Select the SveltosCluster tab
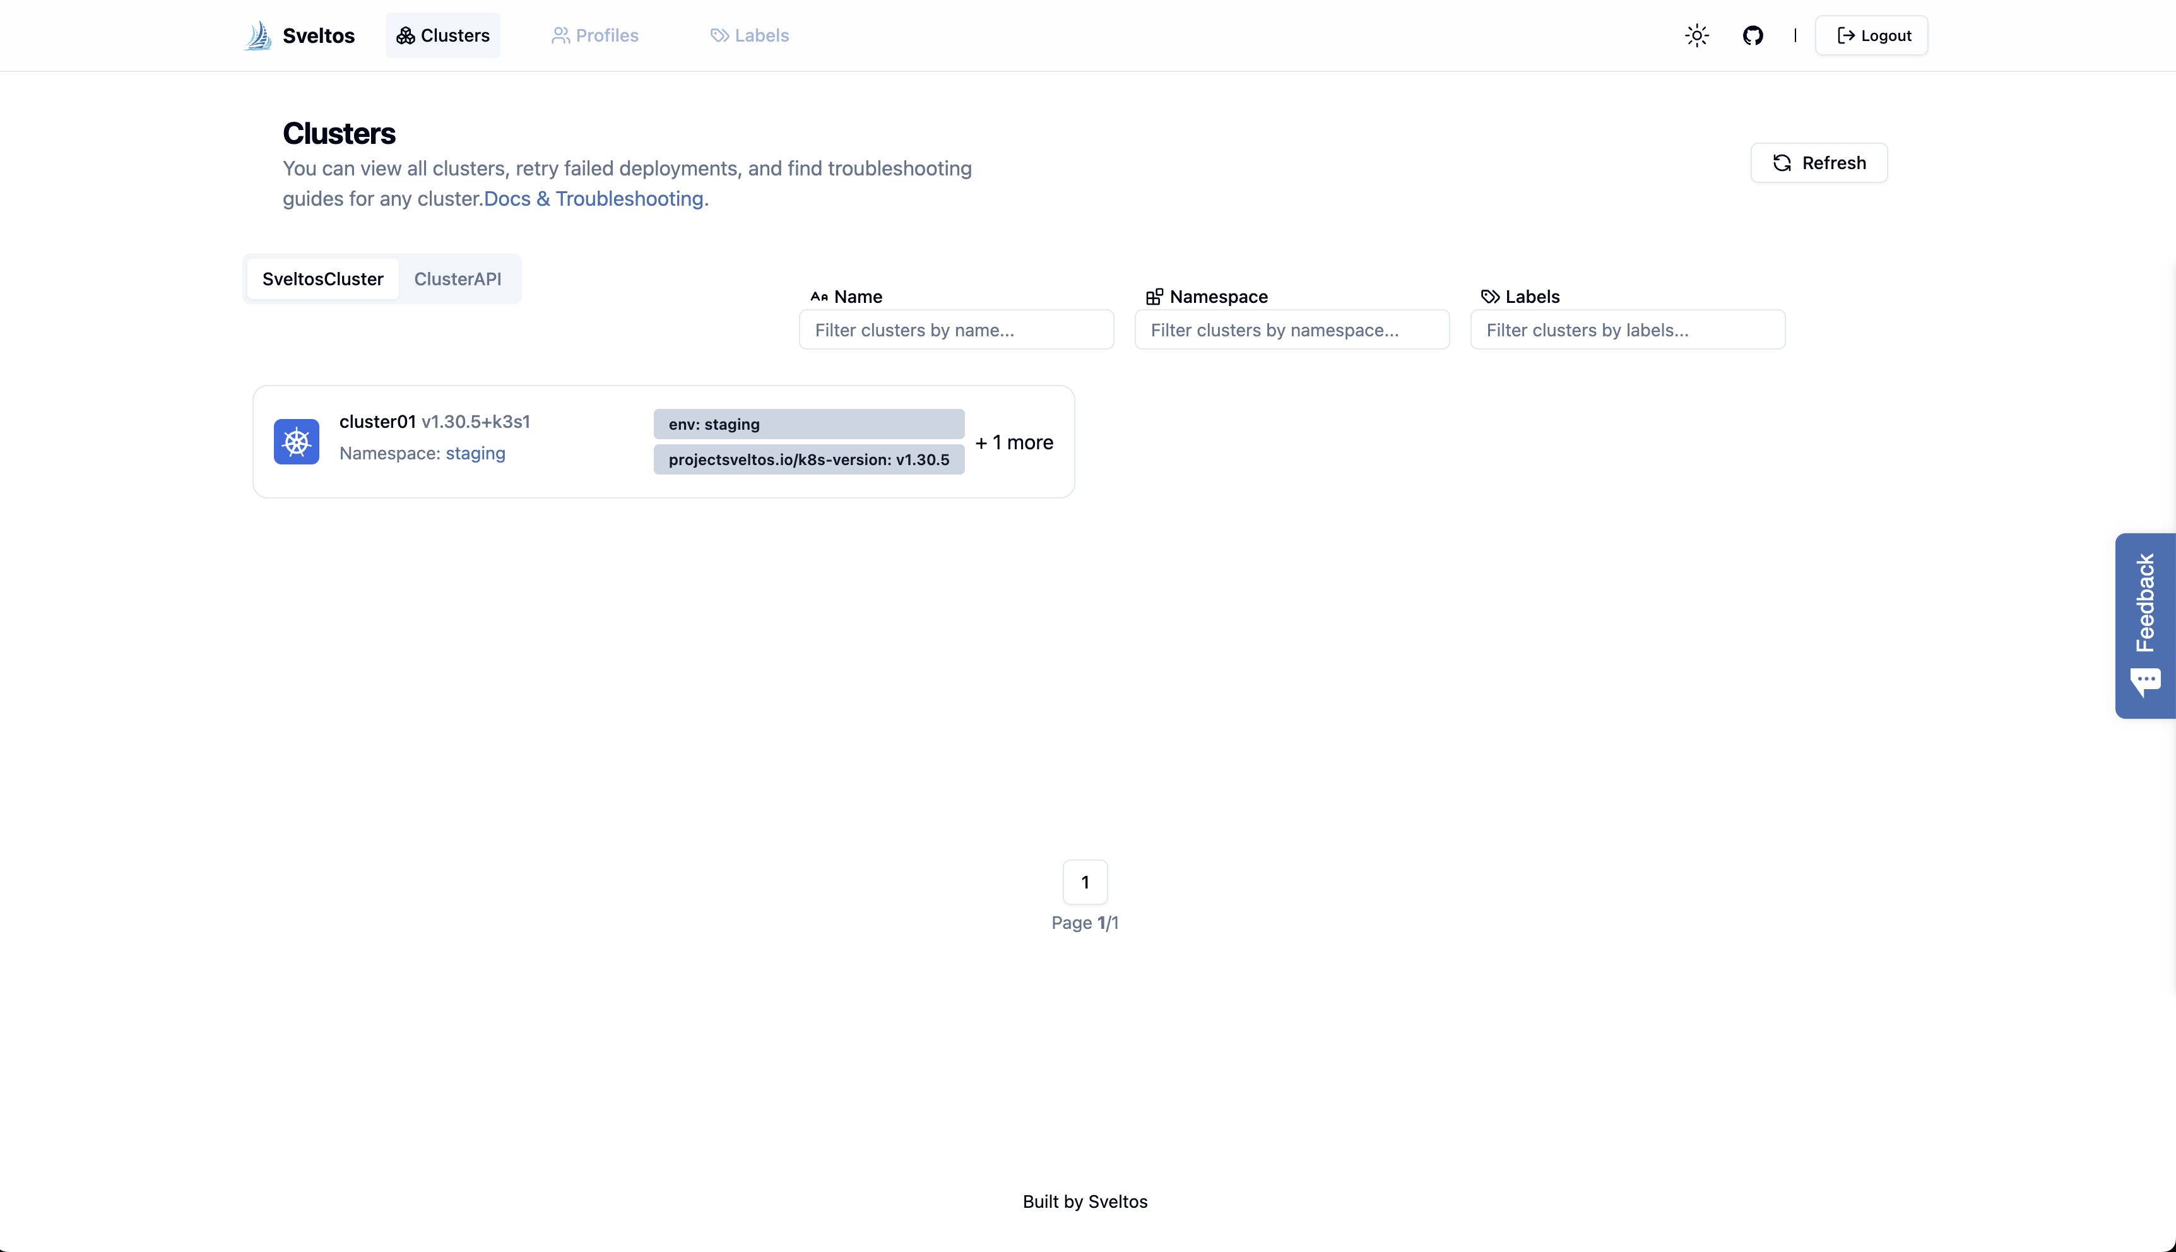 click(x=323, y=278)
